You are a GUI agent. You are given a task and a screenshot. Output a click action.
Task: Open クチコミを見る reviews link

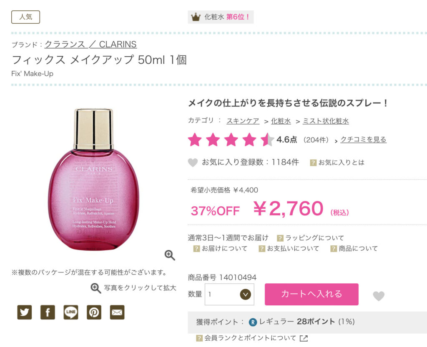(x=363, y=140)
